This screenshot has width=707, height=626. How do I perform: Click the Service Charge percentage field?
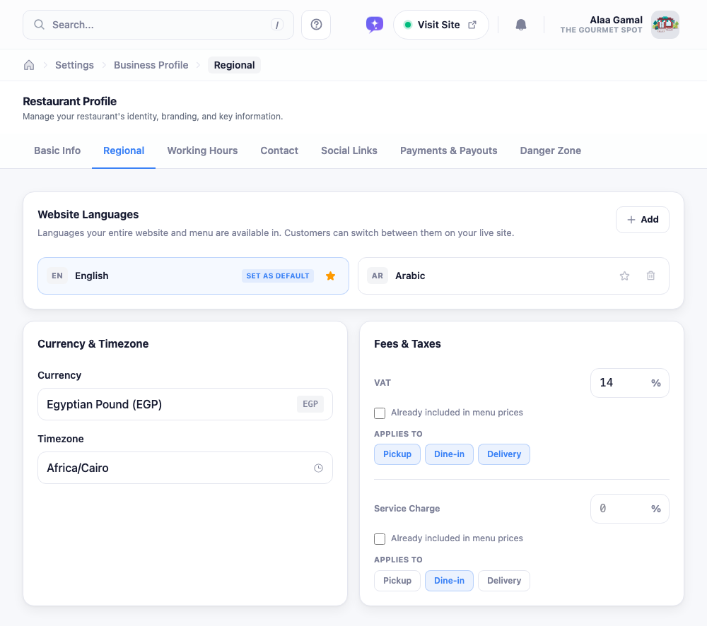point(629,509)
